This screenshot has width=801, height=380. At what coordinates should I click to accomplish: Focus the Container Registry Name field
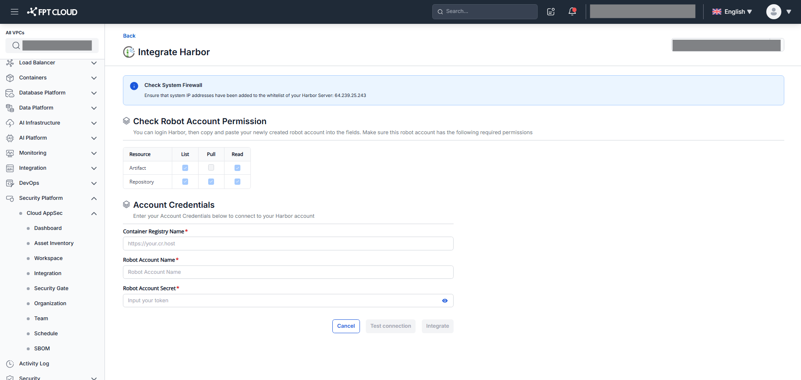coord(288,244)
